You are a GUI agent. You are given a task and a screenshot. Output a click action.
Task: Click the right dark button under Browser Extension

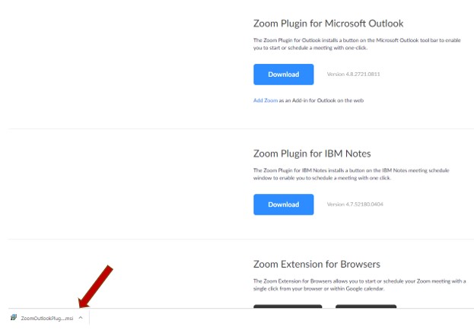(x=366, y=306)
